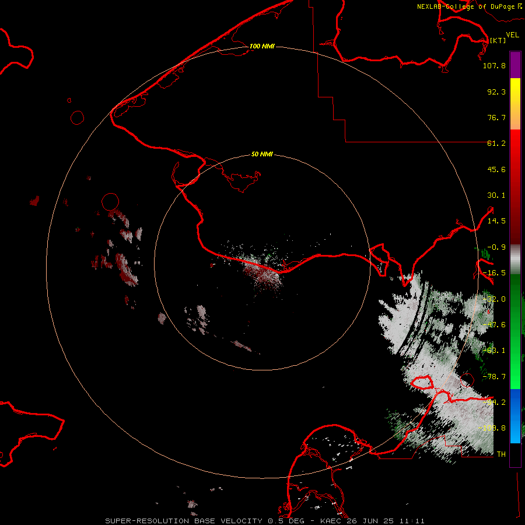Click the -109.8 velocity scale value
This screenshot has width=525, height=525.
[492, 428]
